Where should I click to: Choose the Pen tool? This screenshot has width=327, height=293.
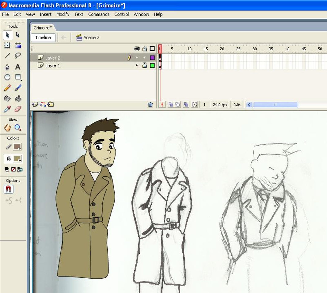7,67
